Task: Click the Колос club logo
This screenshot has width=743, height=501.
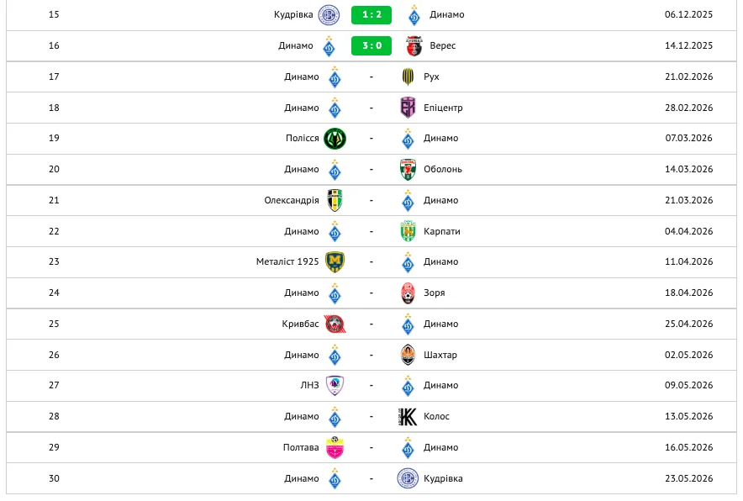Action: pyautogui.click(x=408, y=417)
